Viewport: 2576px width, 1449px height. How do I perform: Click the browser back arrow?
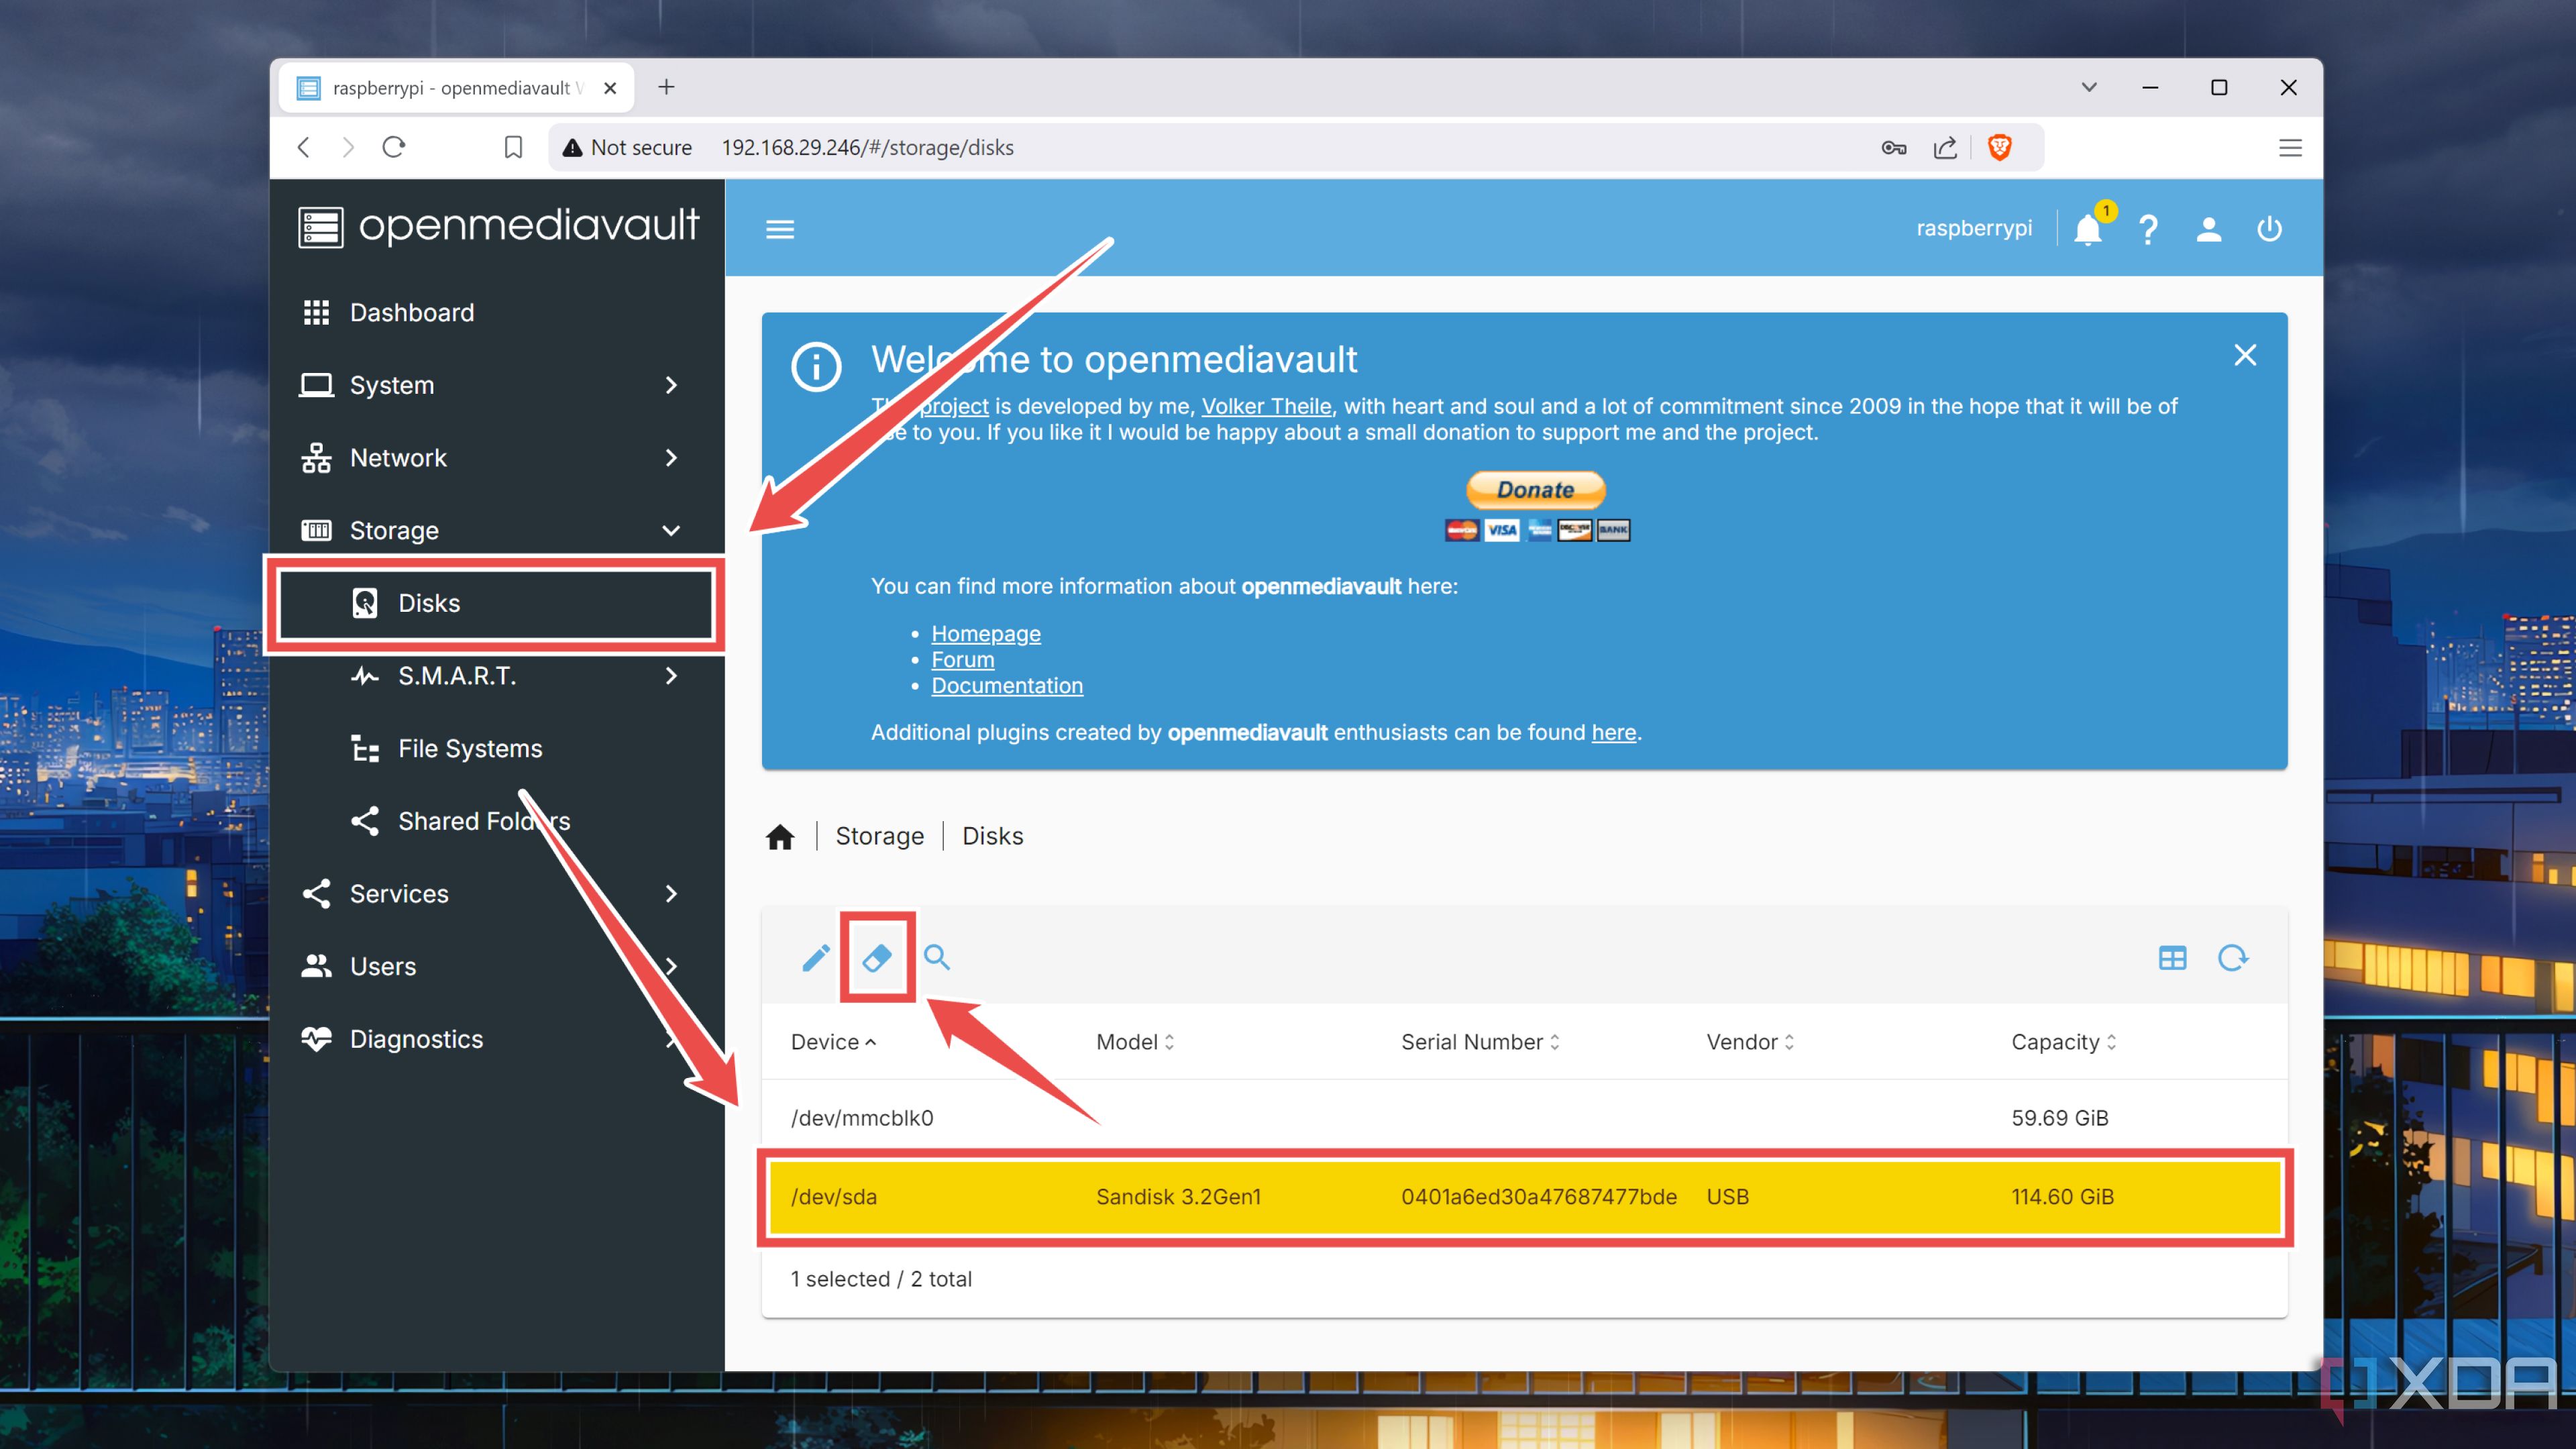pyautogui.click(x=304, y=147)
